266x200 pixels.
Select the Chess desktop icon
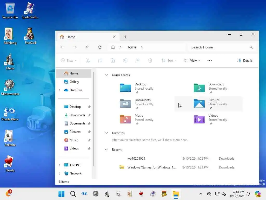point(10,61)
